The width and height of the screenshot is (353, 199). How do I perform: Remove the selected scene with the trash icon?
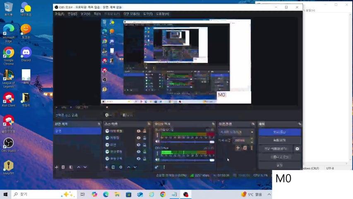click(63, 167)
